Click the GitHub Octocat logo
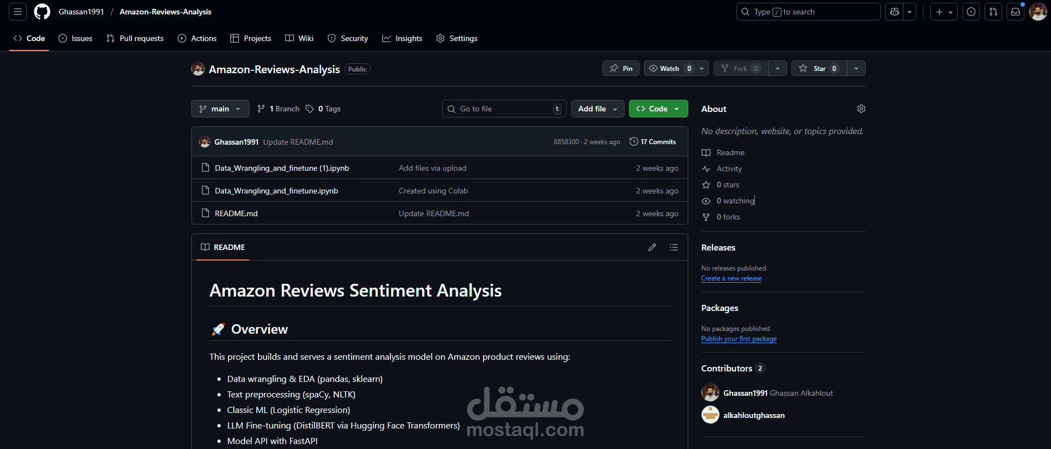1051x449 pixels. pyautogui.click(x=42, y=12)
